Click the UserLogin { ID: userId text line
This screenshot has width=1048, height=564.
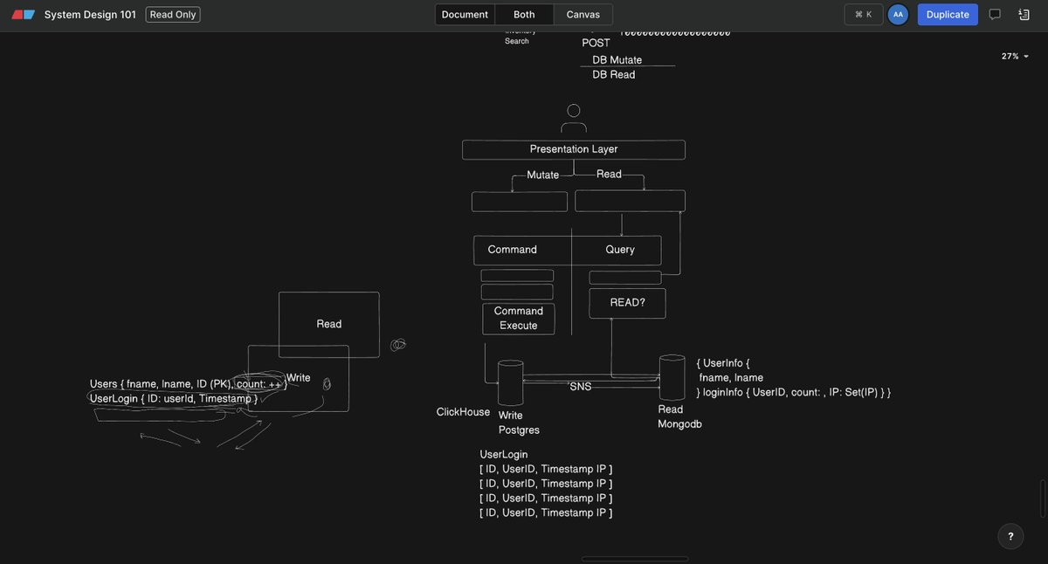coord(174,398)
